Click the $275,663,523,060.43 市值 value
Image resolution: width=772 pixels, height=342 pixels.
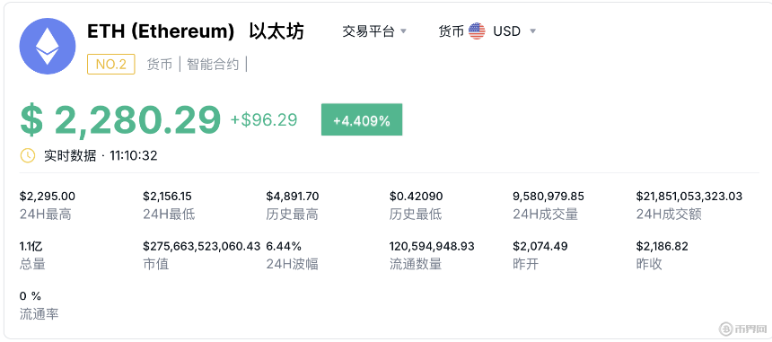201,246
